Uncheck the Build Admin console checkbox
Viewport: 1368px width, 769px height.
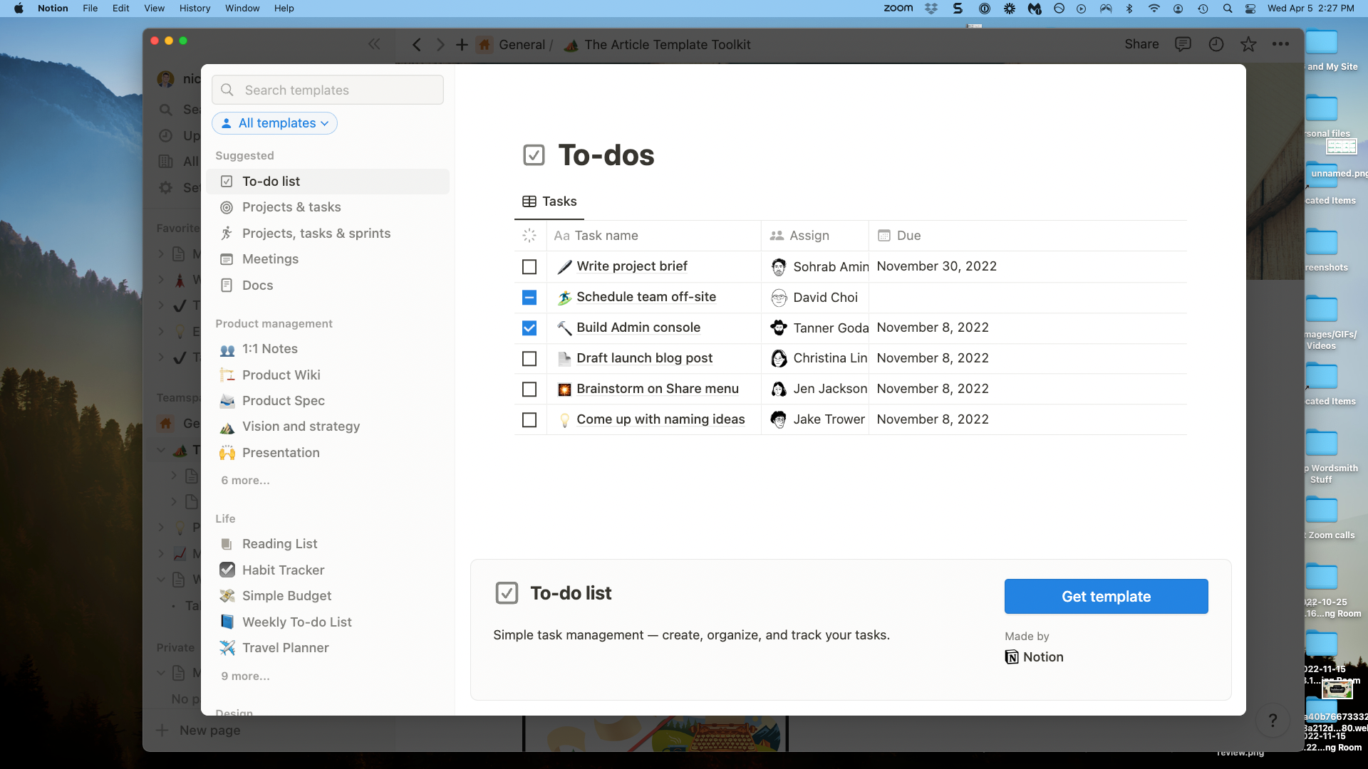point(529,328)
